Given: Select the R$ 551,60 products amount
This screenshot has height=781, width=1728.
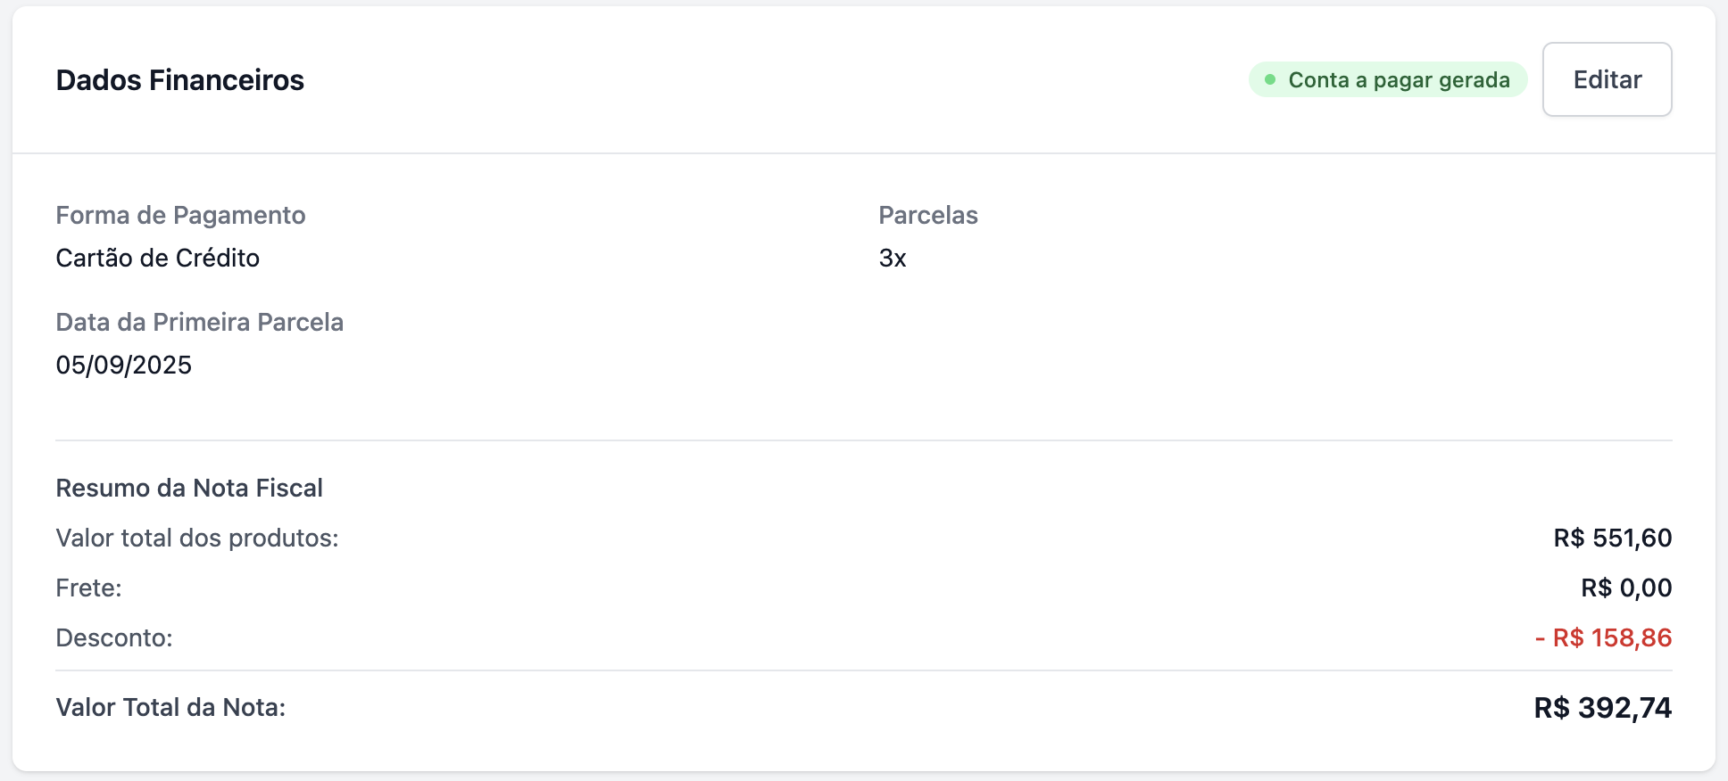Looking at the screenshot, I should (1612, 538).
